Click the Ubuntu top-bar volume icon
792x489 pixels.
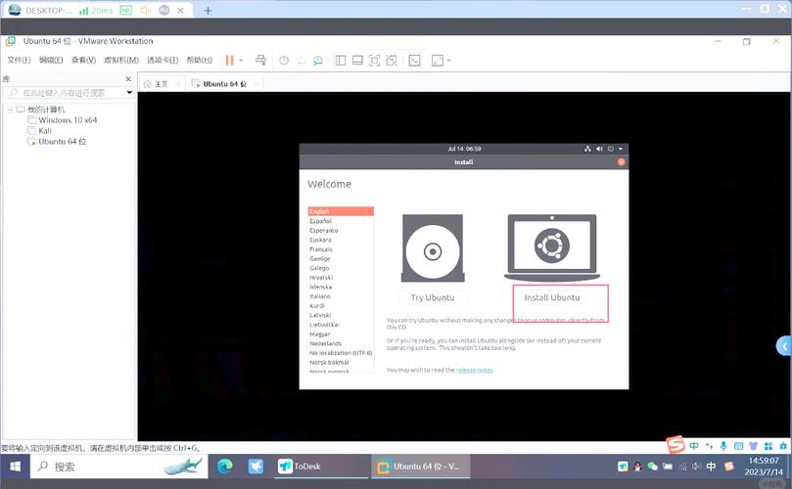pos(599,149)
